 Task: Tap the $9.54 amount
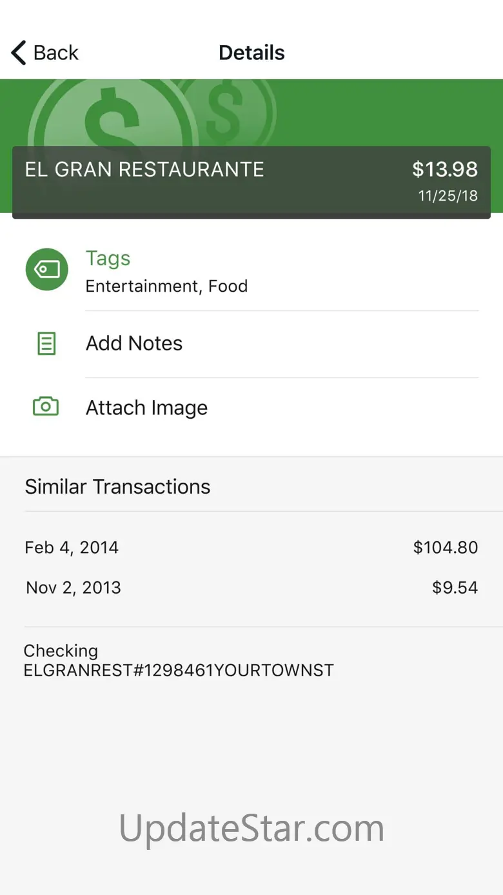(x=455, y=587)
